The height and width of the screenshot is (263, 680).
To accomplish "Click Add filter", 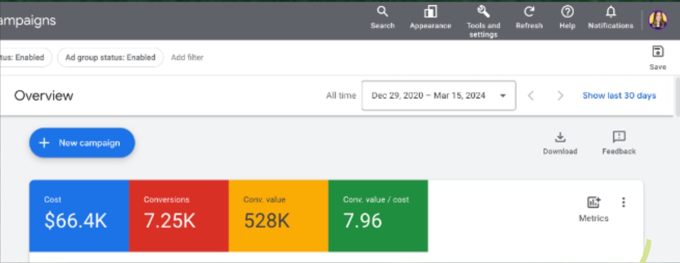I will (187, 57).
